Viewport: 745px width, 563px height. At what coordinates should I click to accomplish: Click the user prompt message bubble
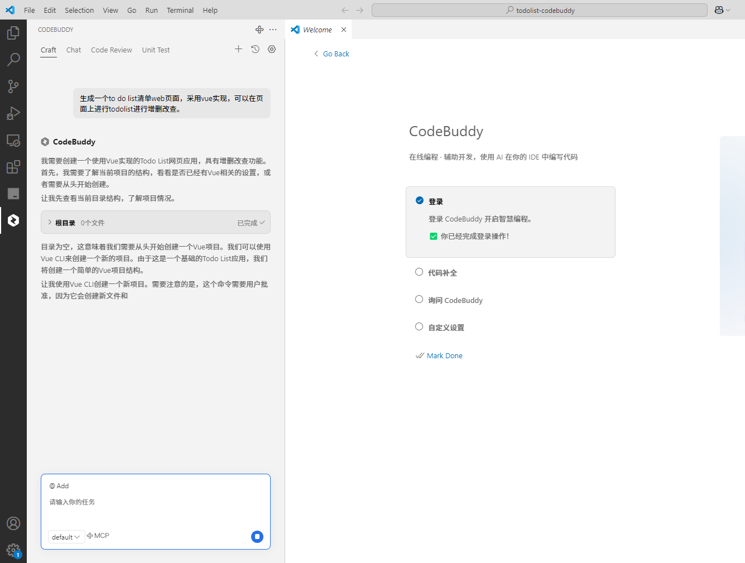pyautogui.click(x=172, y=103)
